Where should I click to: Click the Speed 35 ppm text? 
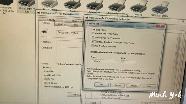pyautogui.click(x=51, y=83)
